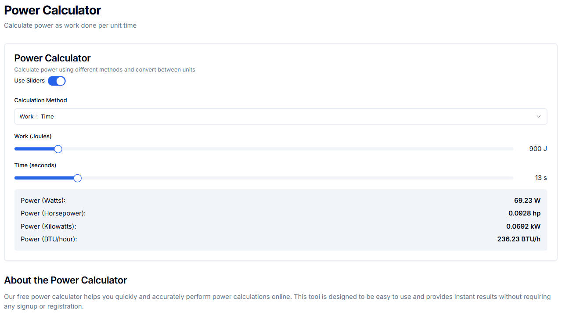Select the 236.23 BTU/h result value

coord(519,239)
